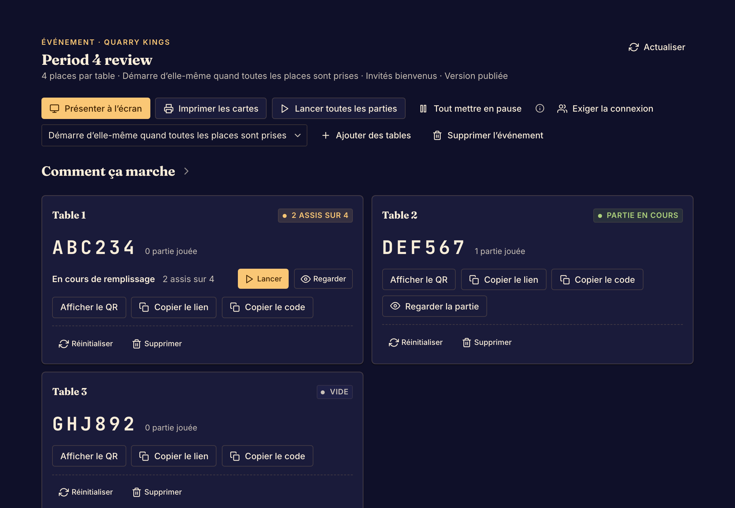Show QR code for Table 3
Screen dimensions: 735x508
click(89, 456)
